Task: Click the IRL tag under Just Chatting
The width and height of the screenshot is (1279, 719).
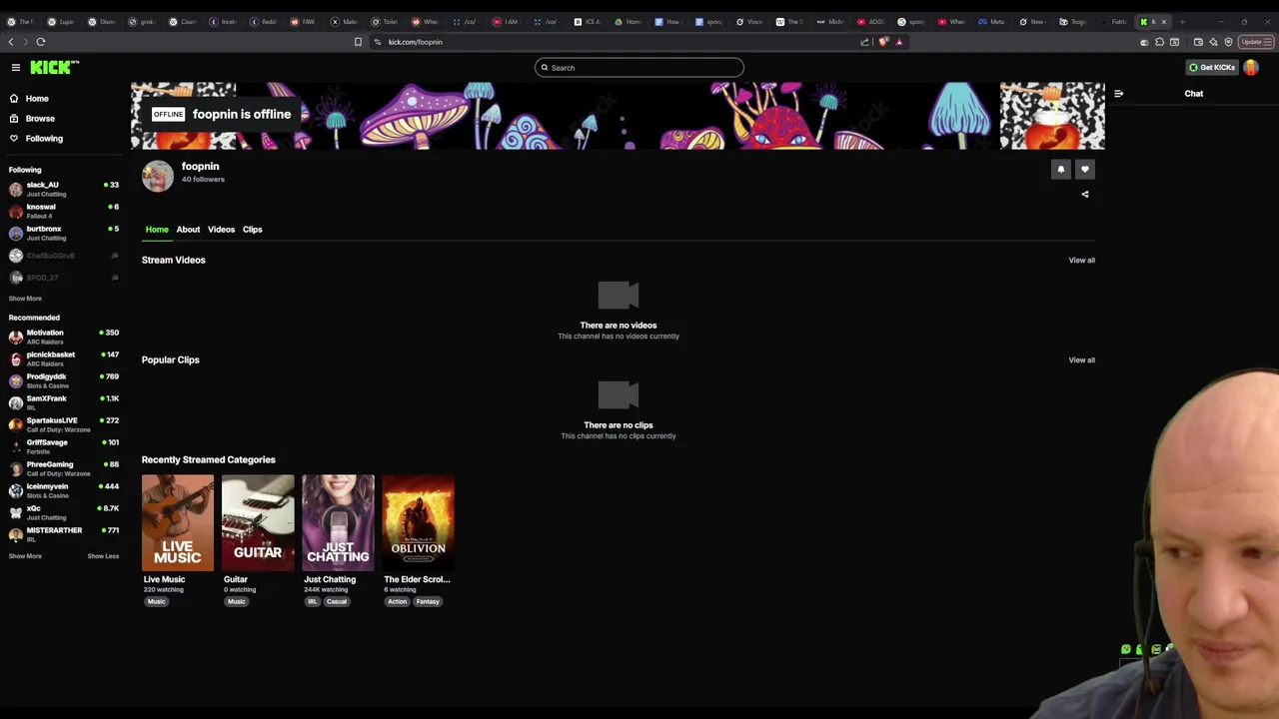Action: (313, 602)
